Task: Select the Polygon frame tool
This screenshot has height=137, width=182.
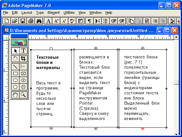Action: point(23,87)
